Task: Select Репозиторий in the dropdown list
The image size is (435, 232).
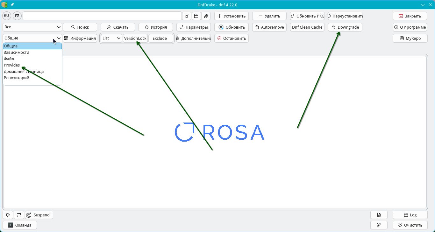Action: [32, 78]
